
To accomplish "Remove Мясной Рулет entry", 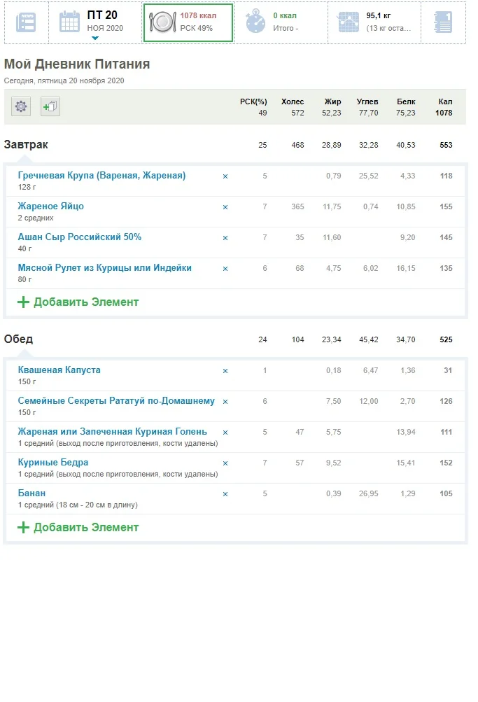I will 225,269.
